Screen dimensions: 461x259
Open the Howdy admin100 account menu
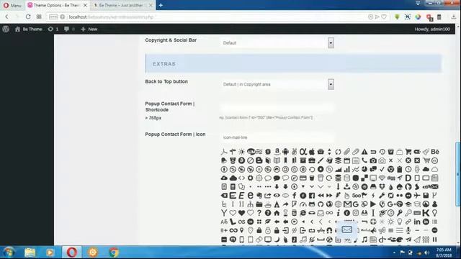432,29
